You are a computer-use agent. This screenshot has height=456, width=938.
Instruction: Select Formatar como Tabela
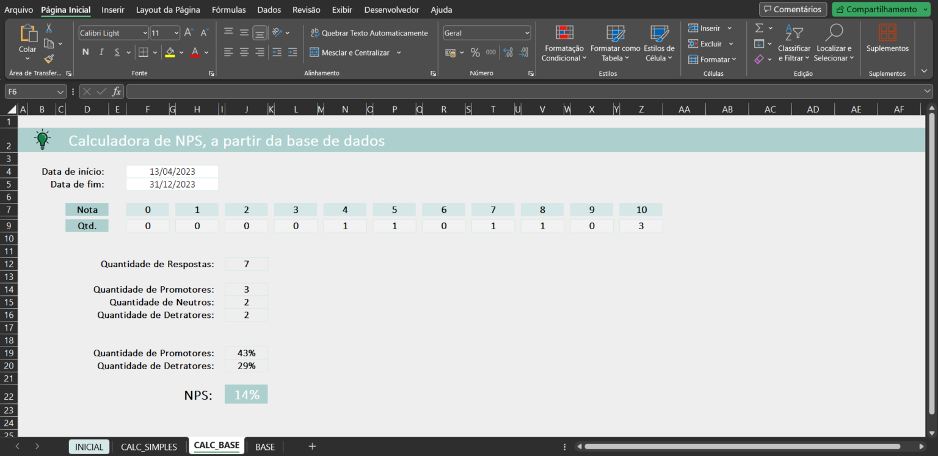pos(615,43)
